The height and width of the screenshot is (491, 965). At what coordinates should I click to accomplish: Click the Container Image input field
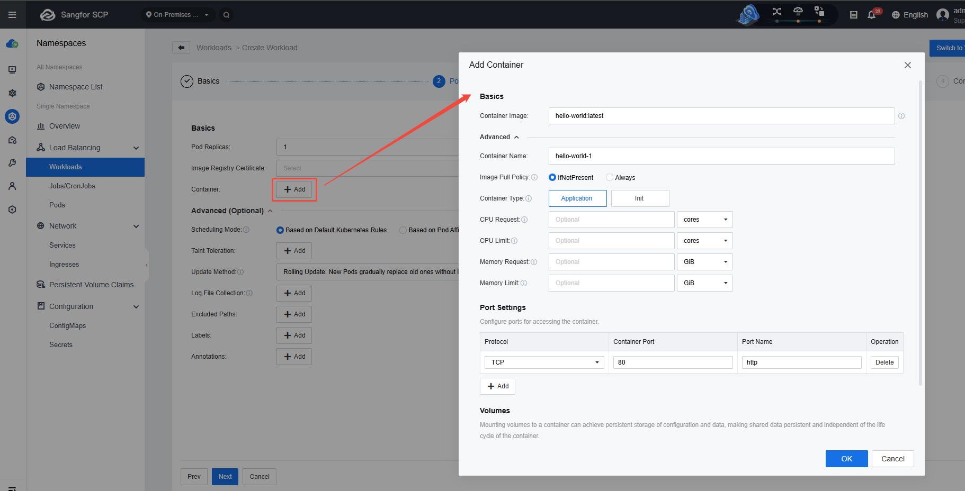coord(721,116)
